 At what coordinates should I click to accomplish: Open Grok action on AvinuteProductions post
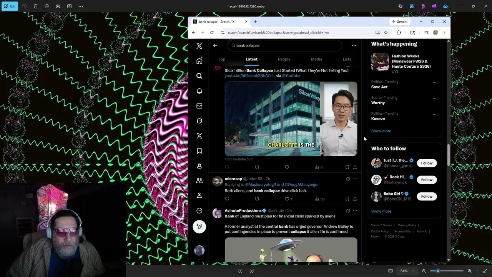pyautogui.click(x=348, y=210)
